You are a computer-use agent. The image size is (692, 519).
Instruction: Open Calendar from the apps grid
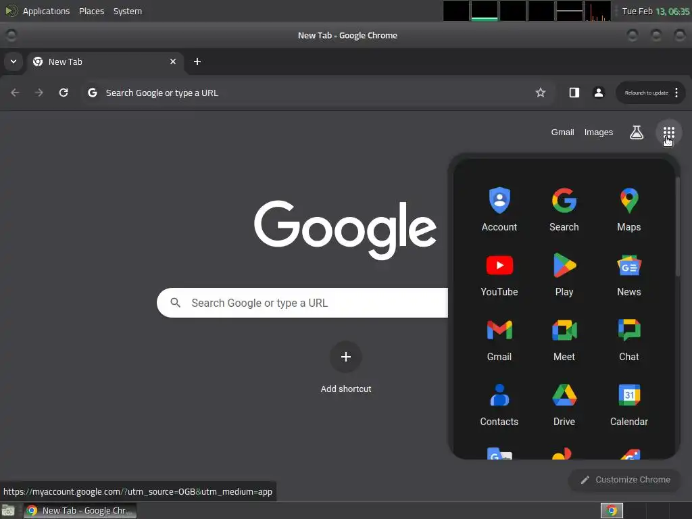tap(629, 404)
